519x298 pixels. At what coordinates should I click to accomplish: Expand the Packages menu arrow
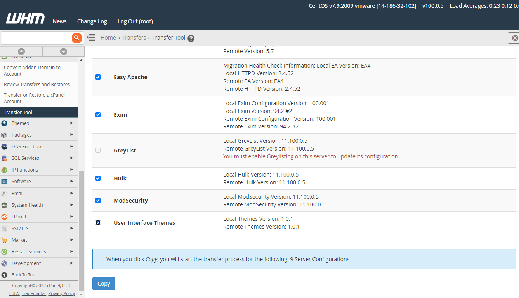[x=71, y=135]
